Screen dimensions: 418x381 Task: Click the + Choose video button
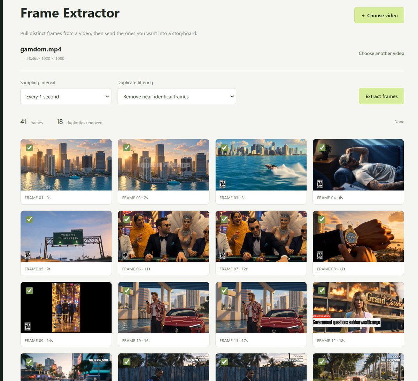tap(379, 15)
